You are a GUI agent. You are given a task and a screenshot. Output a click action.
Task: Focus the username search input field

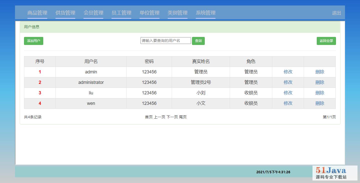[x=165, y=41]
